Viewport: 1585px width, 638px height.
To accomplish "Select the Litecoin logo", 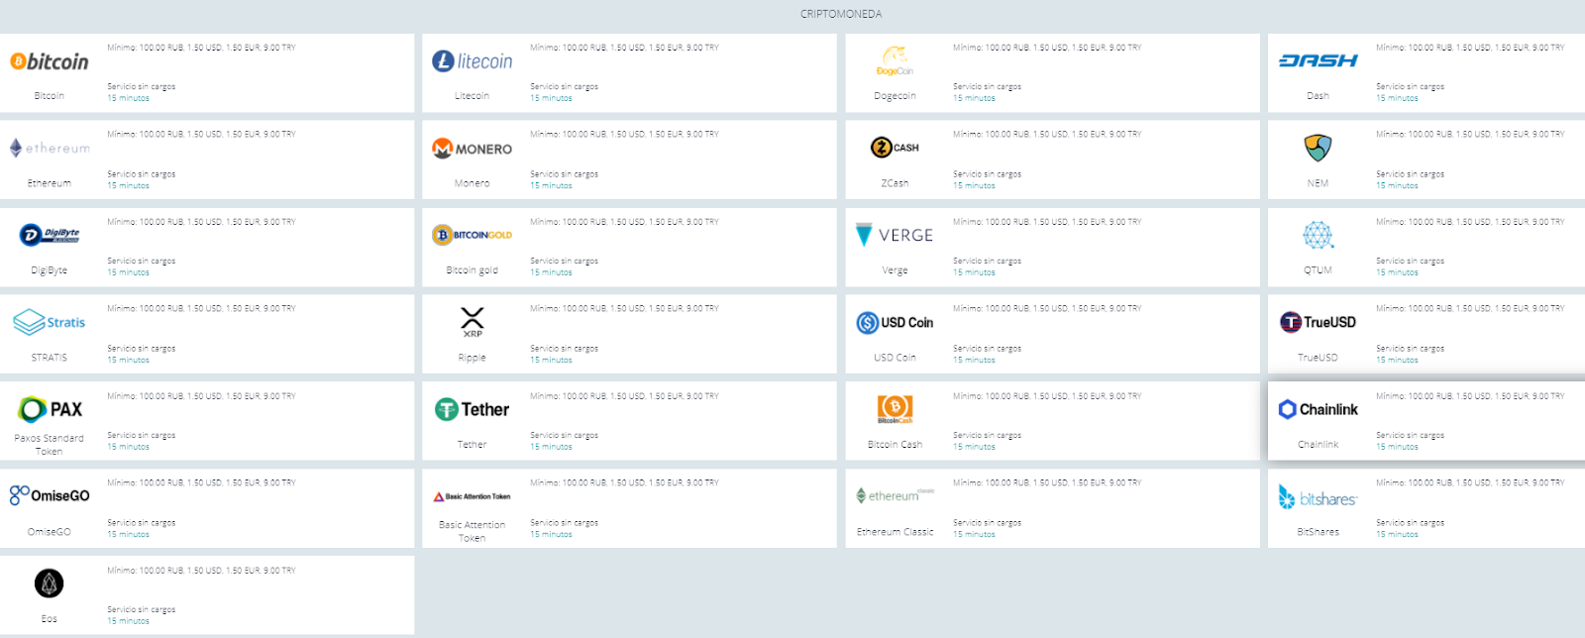I will tap(473, 61).
